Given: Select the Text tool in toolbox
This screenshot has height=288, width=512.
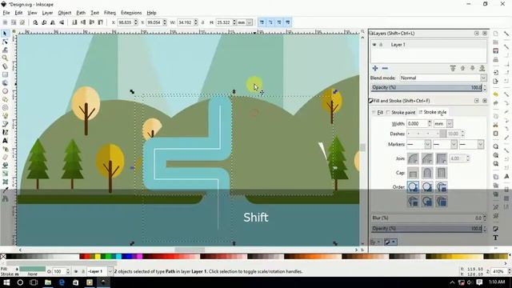Looking at the screenshot, I should (x=5, y=141).
